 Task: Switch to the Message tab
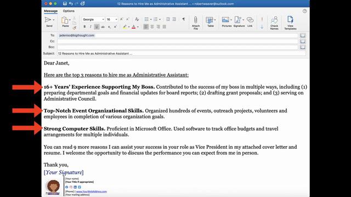pos(50,11)
